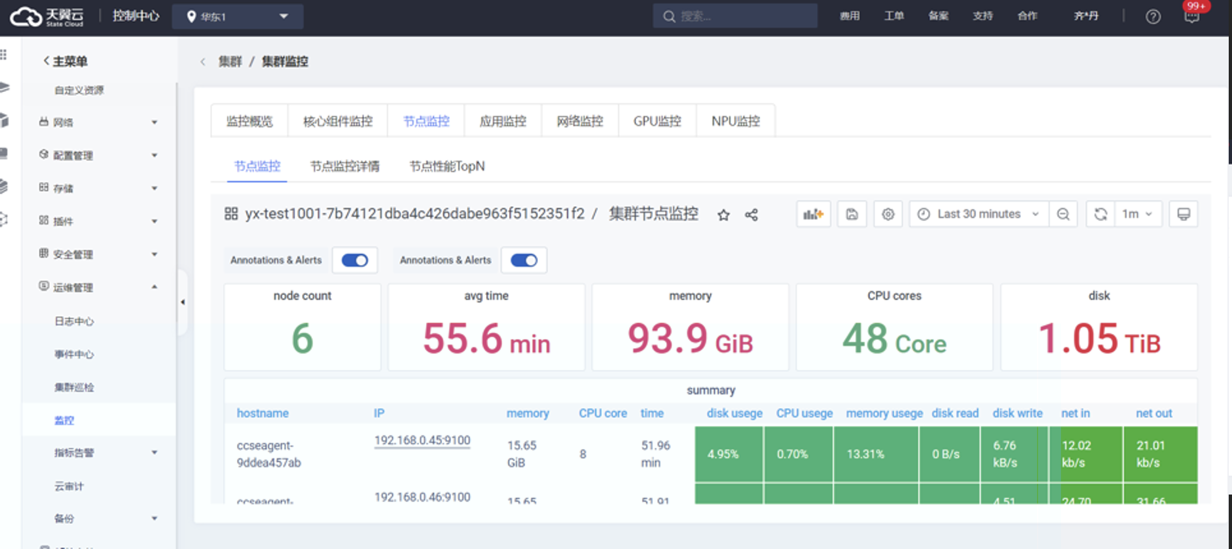
Task: Select the 节点性能TopN sub-tab
Action: [x=447, y=166]
